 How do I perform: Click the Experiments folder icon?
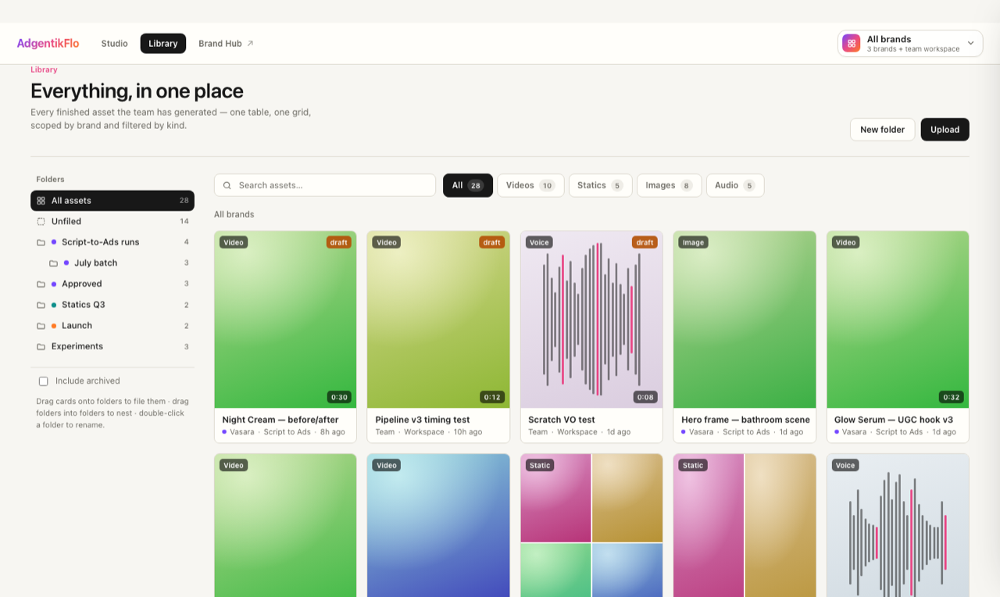[x=41, y=346]
